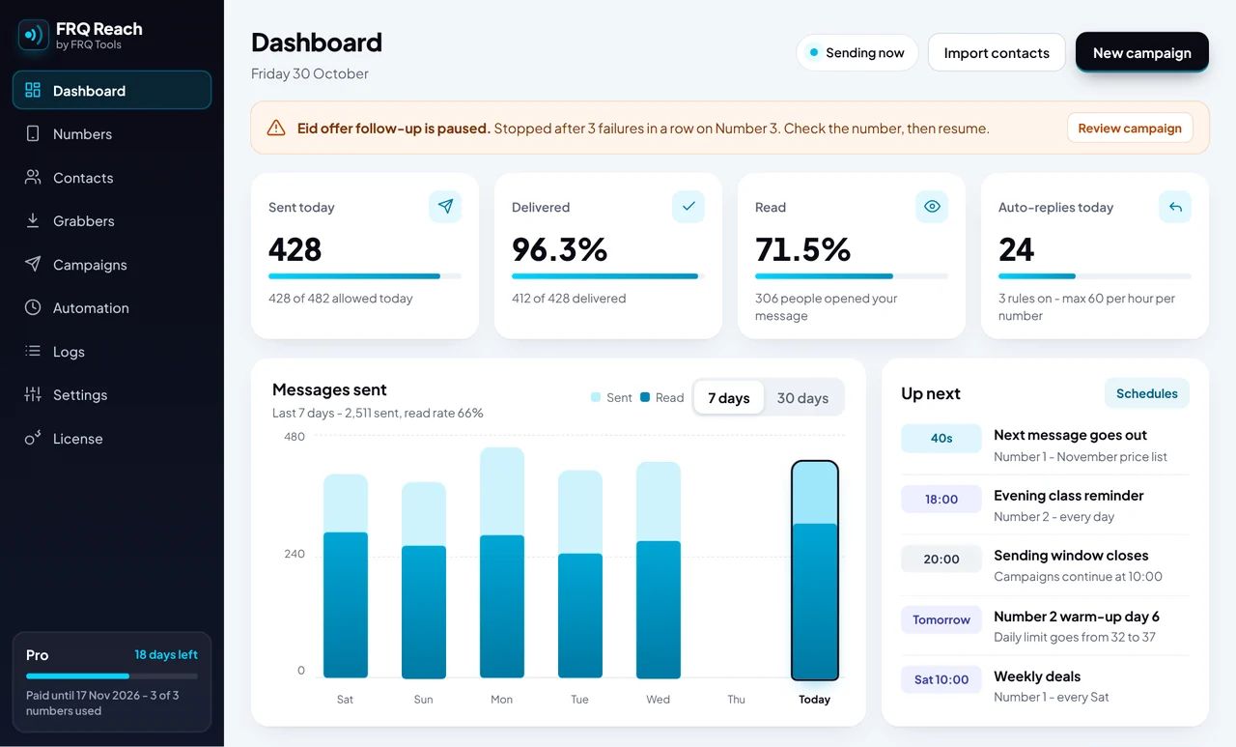Go to the Contacts page
1236x747 pixels.
112,177
